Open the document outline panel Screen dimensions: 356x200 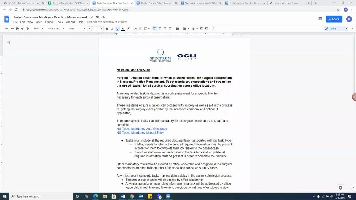coord(8,42)
